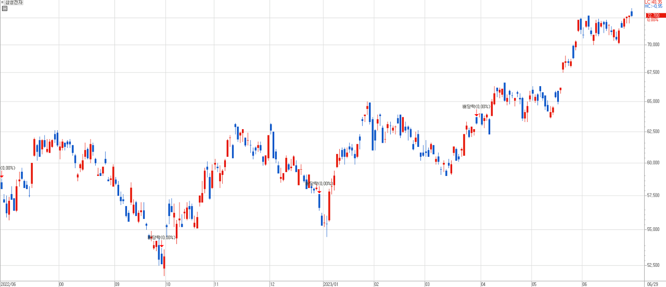
Task: Click the 2023/01 date on time axis
Action: (x=330, y=284)
